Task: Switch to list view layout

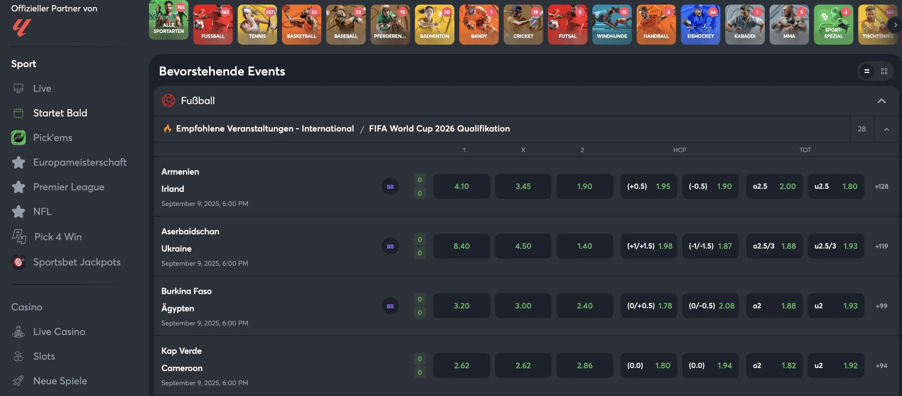Action: pos(867,71)
